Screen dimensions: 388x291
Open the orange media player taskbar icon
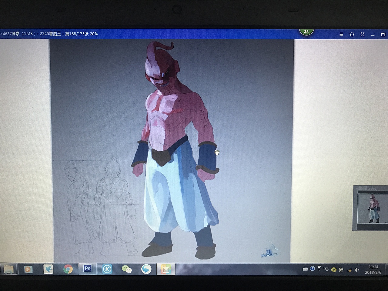tap(28, 269)
